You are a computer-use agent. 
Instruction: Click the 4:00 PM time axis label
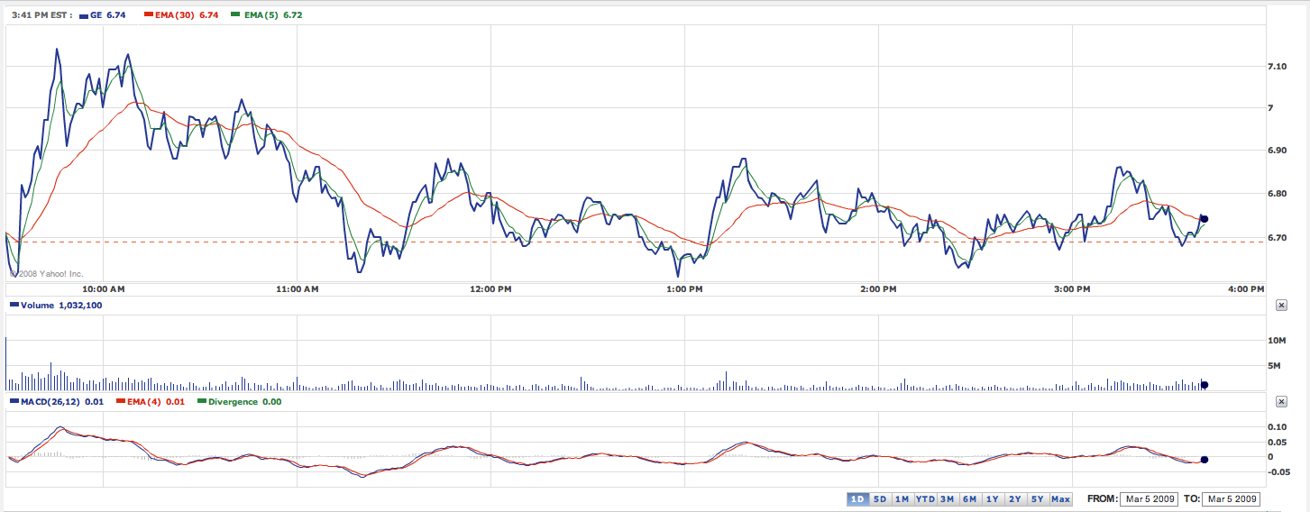(x=1246, y=289)
